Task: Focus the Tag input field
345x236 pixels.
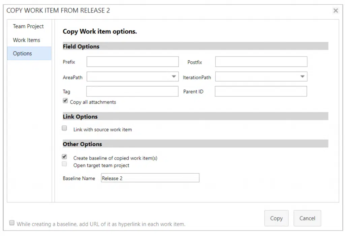Action: coord(132,91)
